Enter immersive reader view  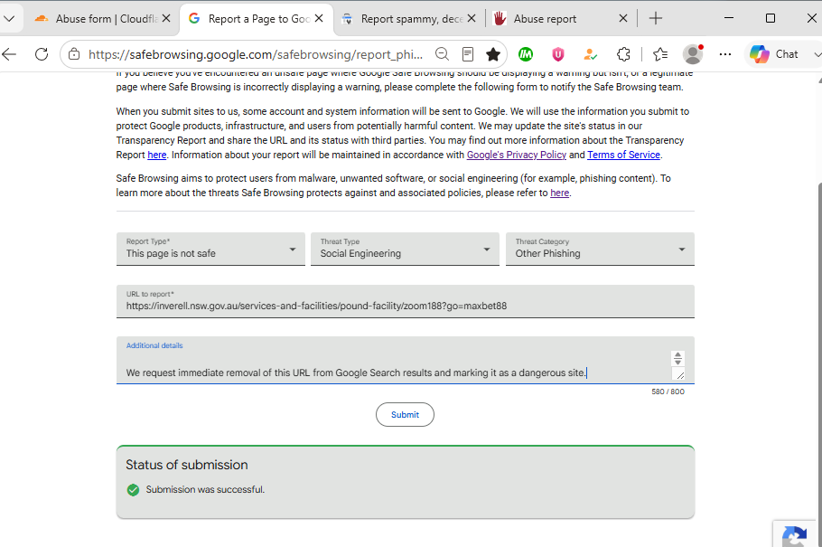pyautogui.click(x=468, y=54)
